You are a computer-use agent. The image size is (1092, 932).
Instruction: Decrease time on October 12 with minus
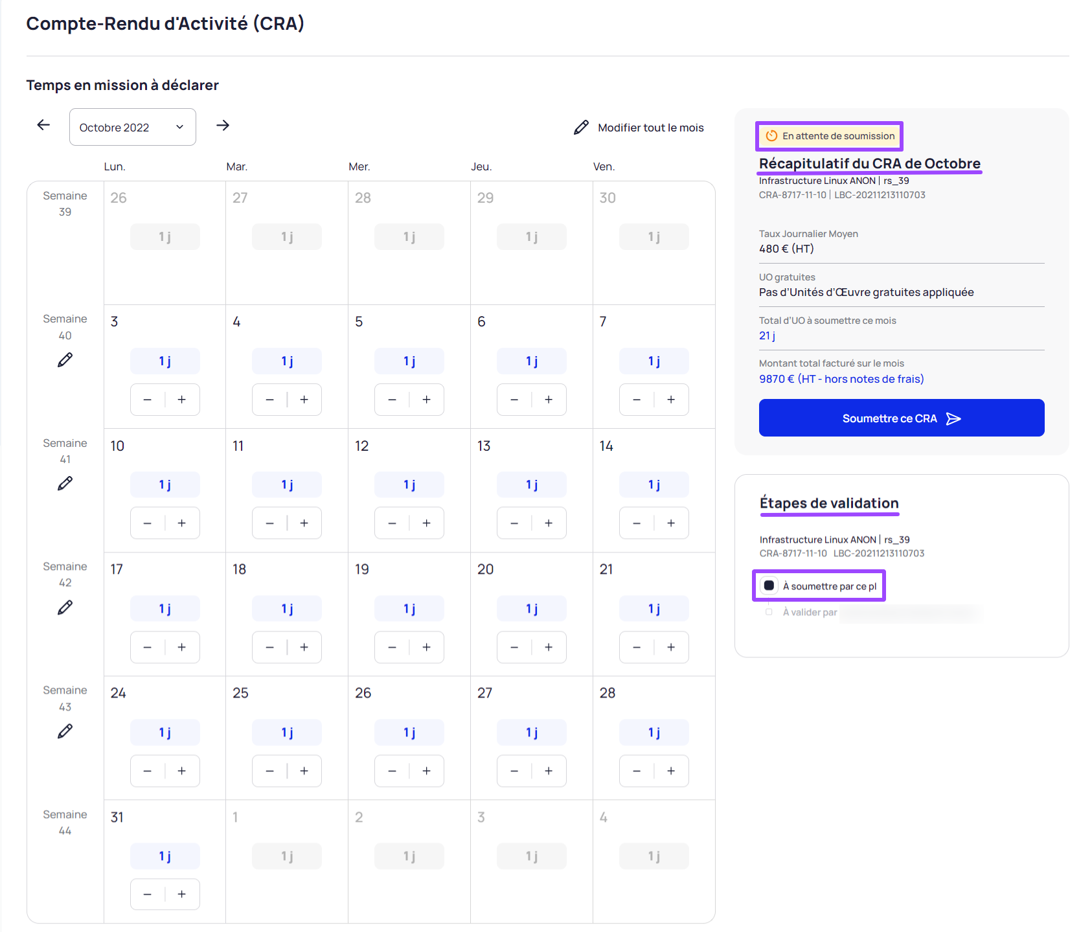click(392, 523)
